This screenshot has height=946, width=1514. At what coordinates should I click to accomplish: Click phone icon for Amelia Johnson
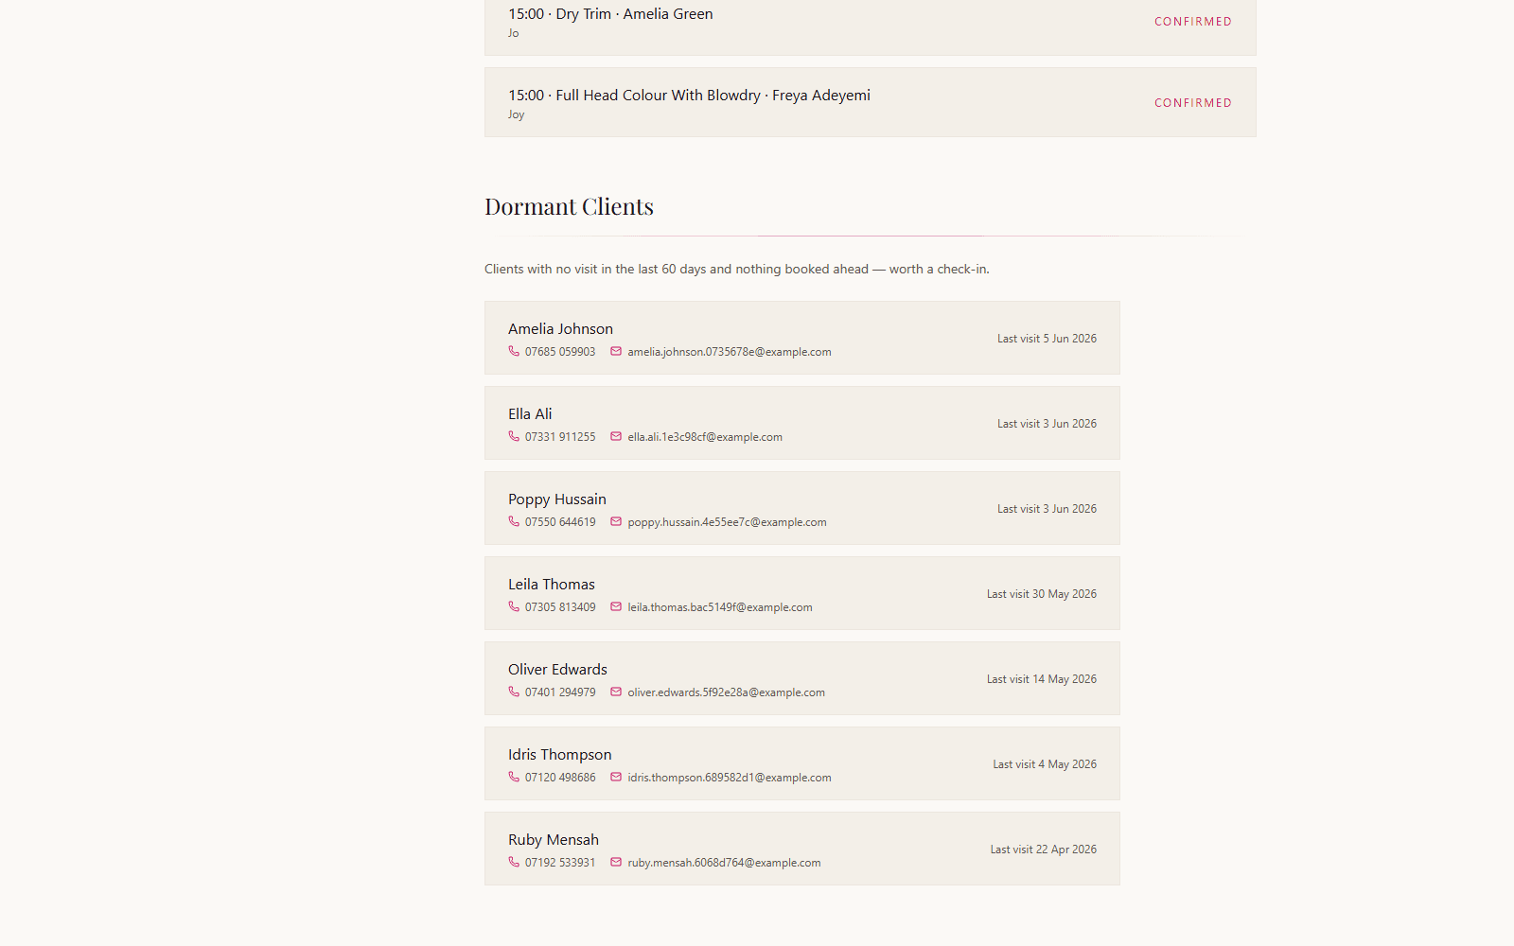click(514, 351)
